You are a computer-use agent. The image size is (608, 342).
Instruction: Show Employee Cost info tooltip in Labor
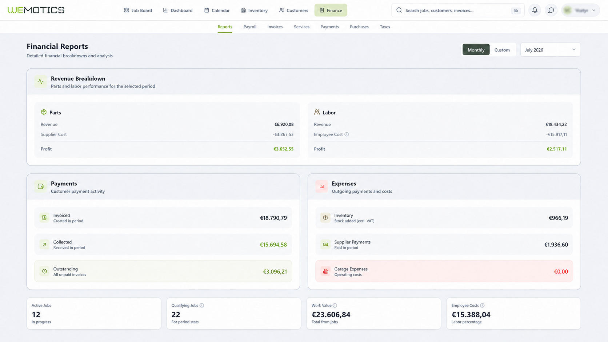[347, 134]
